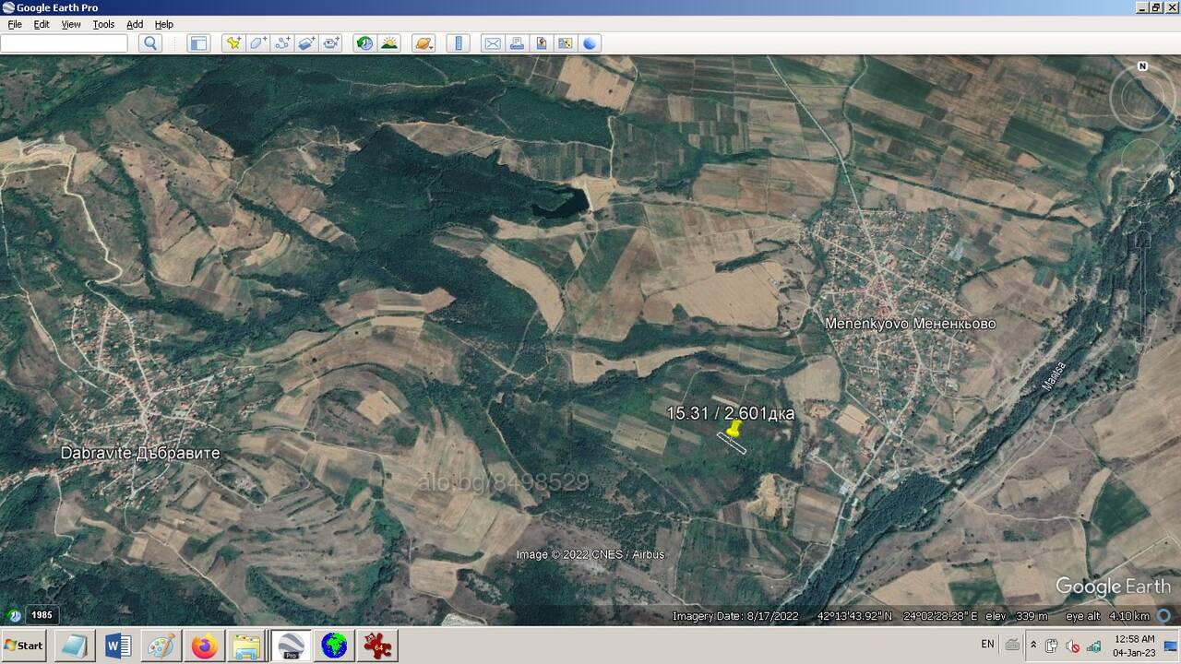Toggle the sidebar panel button
The image size is (1181, 664).
(x=198, y=43)
